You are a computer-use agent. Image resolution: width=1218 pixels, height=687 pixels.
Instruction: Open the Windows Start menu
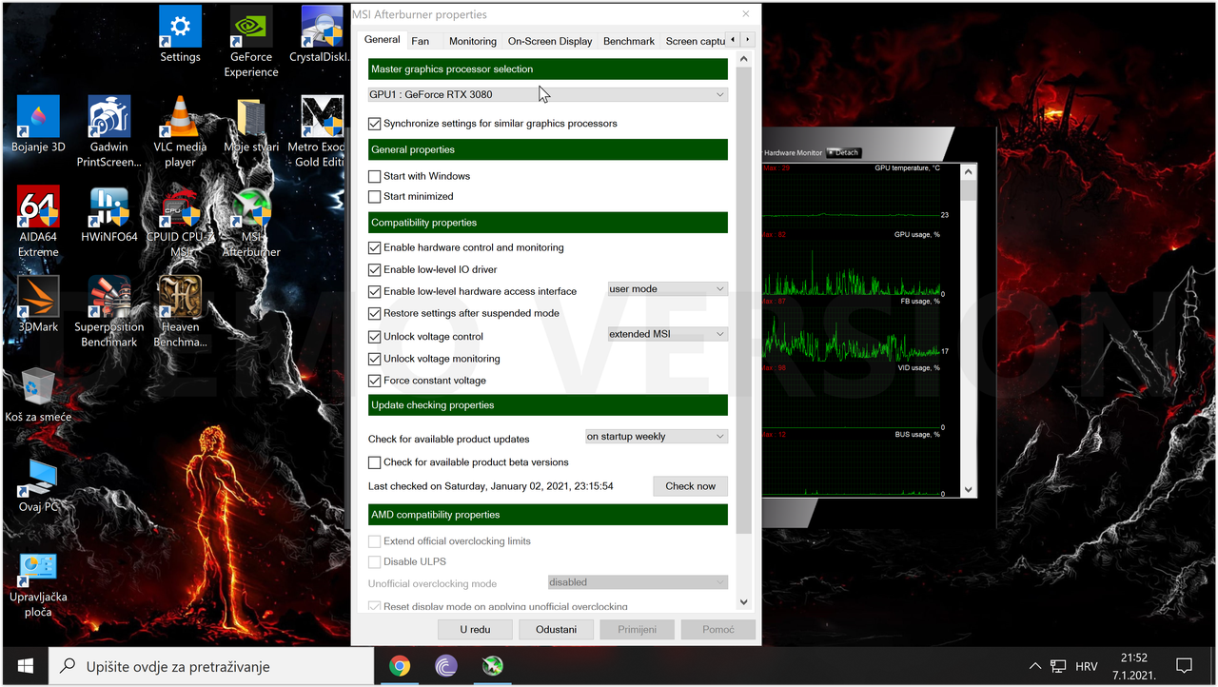[x=25, y=666]
